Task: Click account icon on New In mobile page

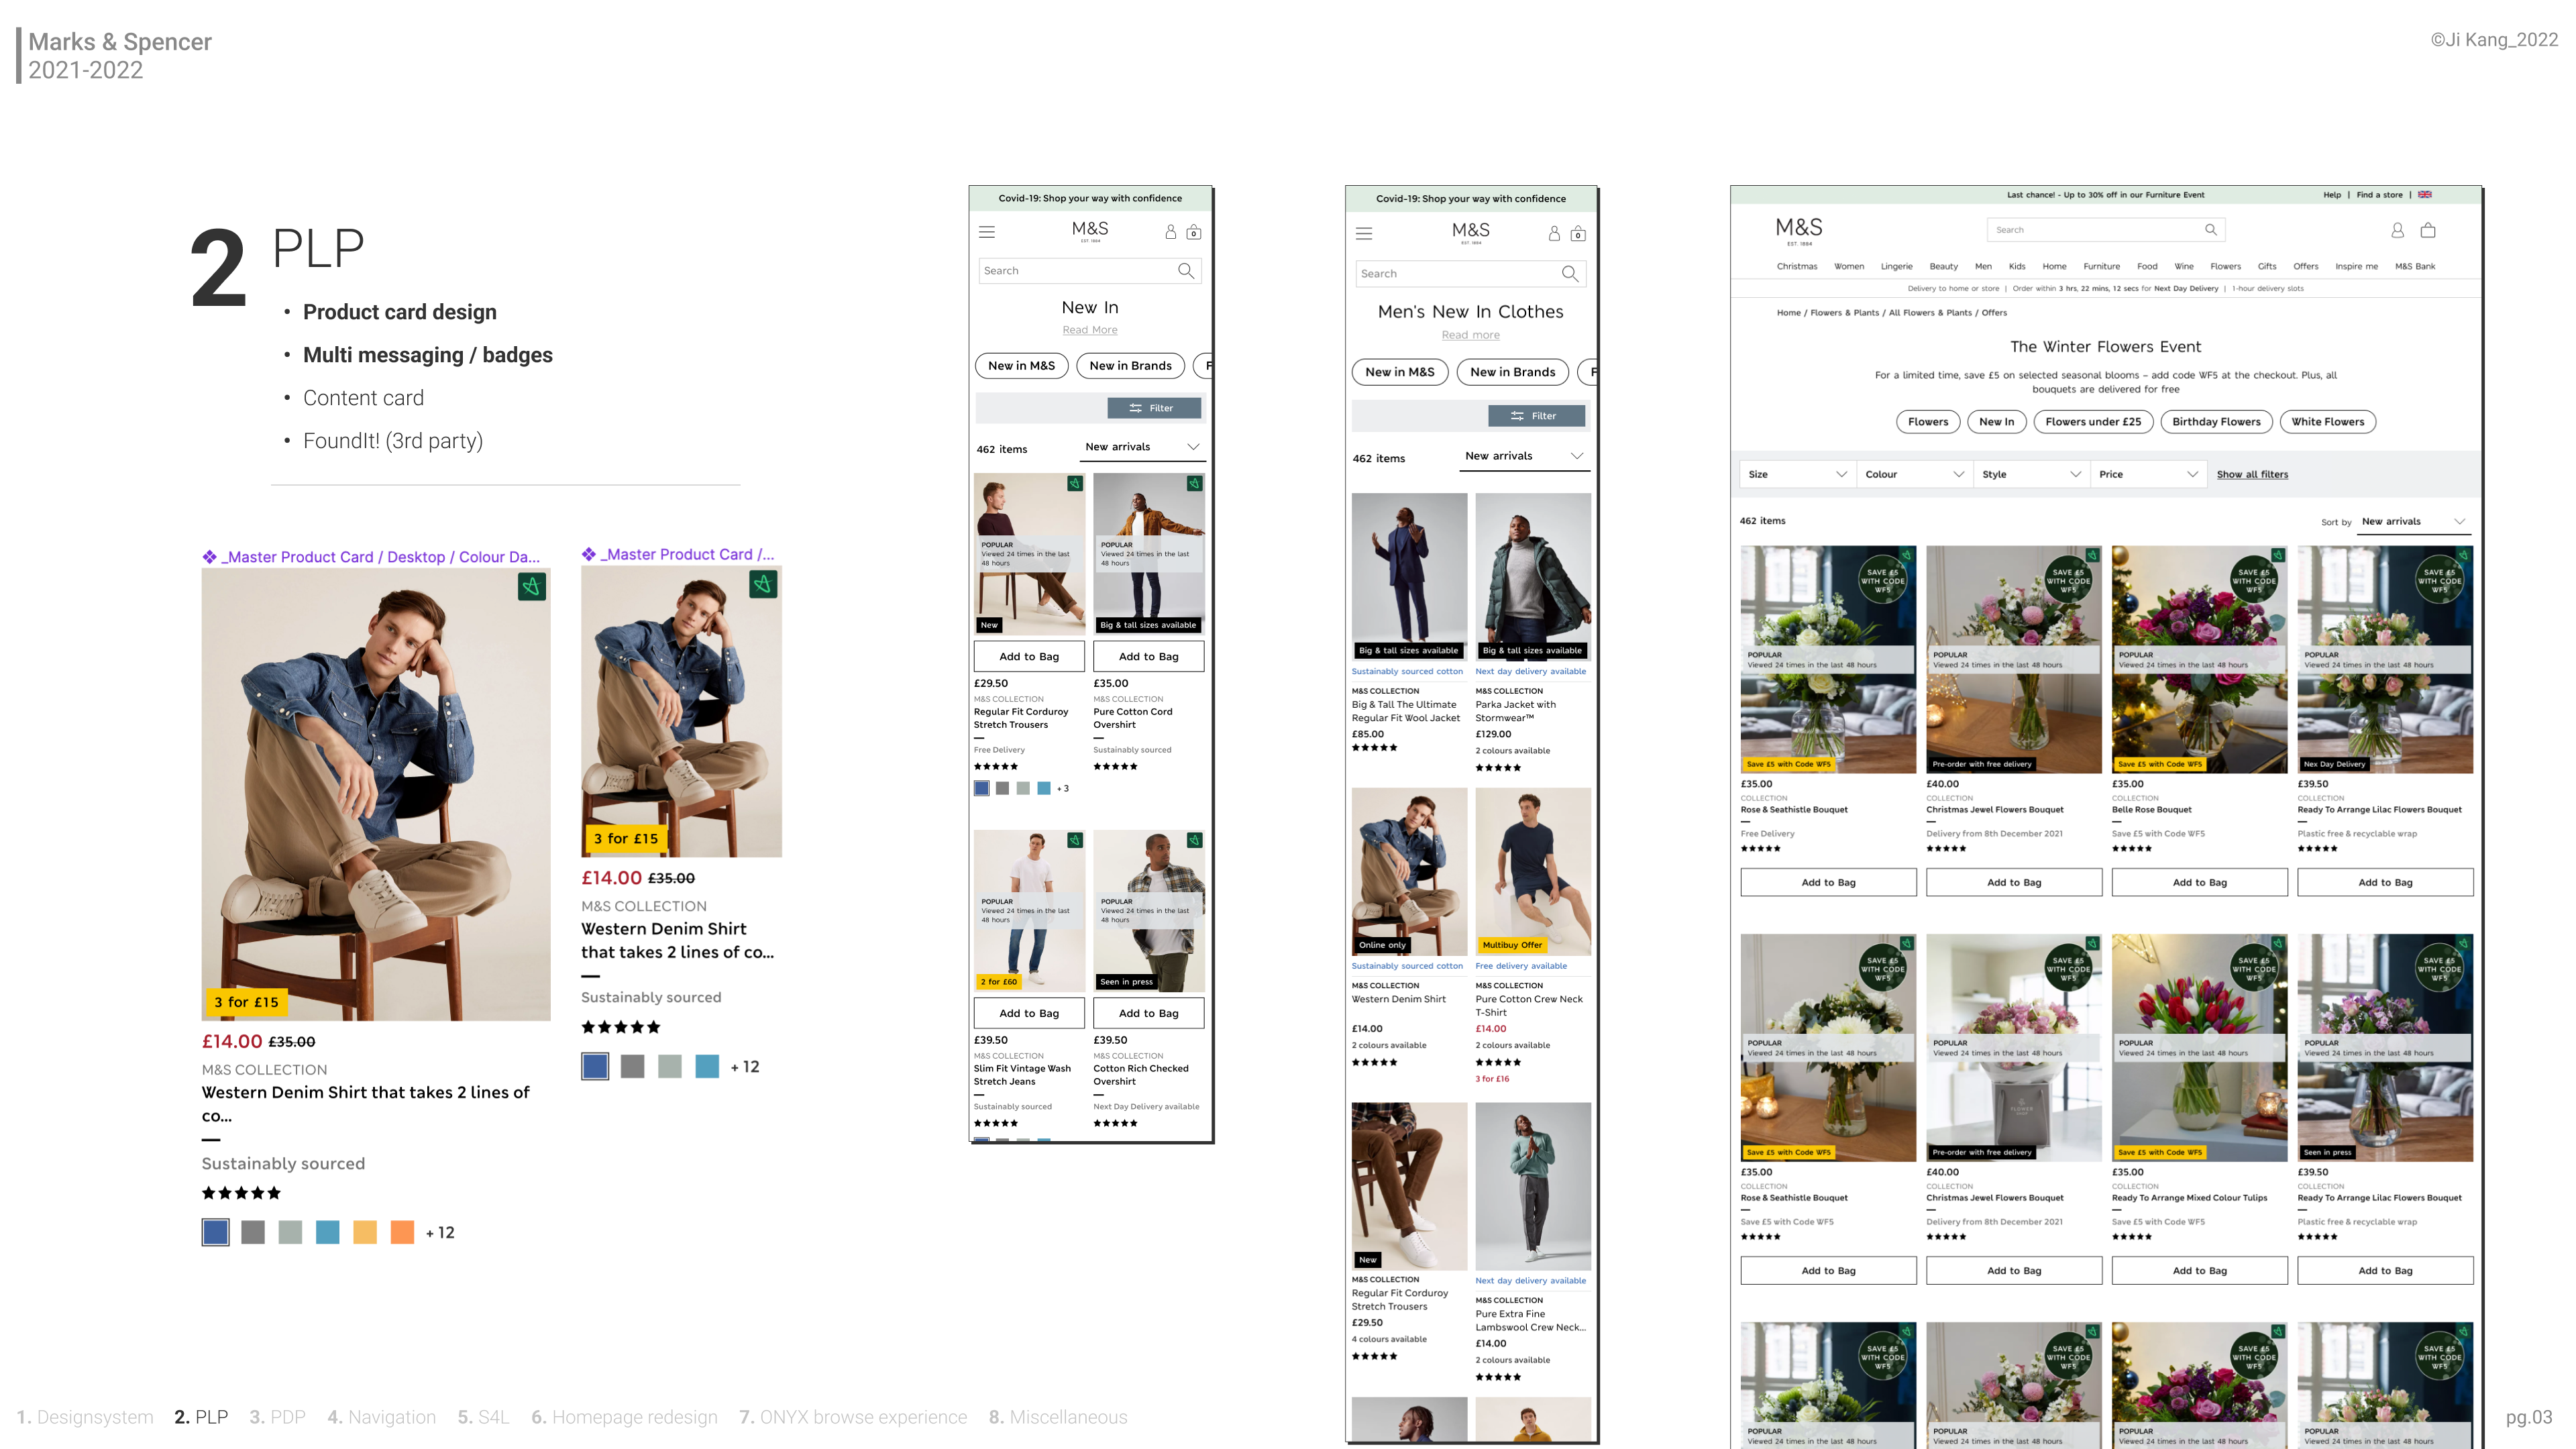Action: pyautogui.click(x=1170, y=232)
